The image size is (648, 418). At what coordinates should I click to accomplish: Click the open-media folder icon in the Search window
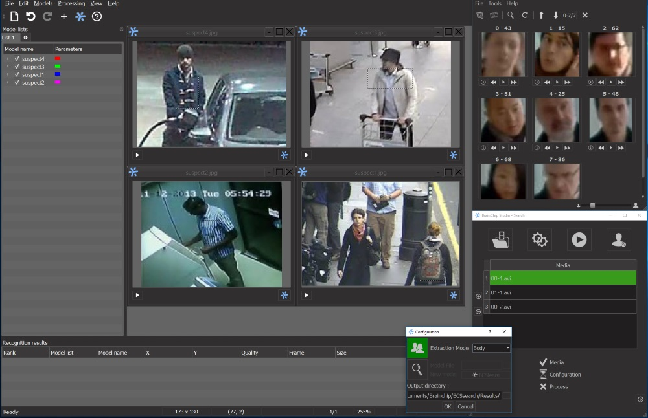[x=501, y=239]
